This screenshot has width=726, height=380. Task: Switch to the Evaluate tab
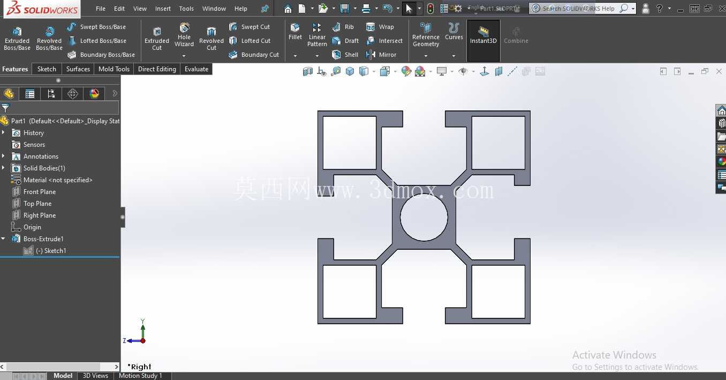[x=196, y=69]
